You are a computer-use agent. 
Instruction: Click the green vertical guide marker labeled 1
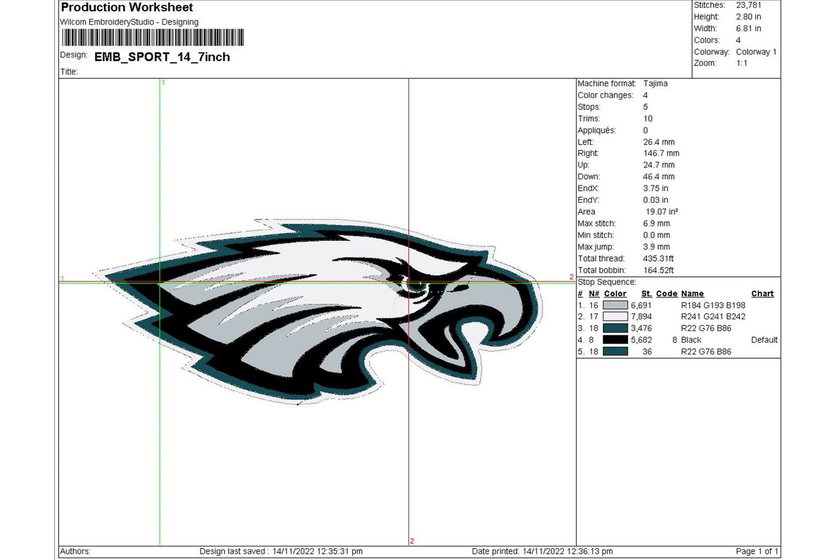click(x=162, y=83)
